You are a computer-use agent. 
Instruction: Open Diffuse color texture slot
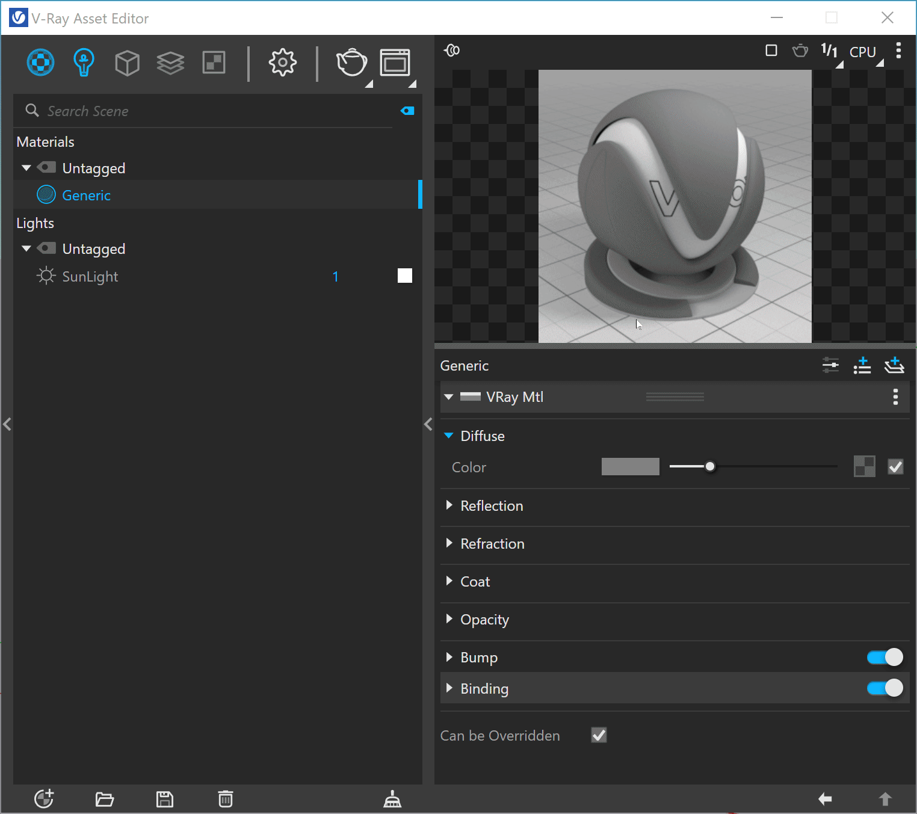(865, 466)
